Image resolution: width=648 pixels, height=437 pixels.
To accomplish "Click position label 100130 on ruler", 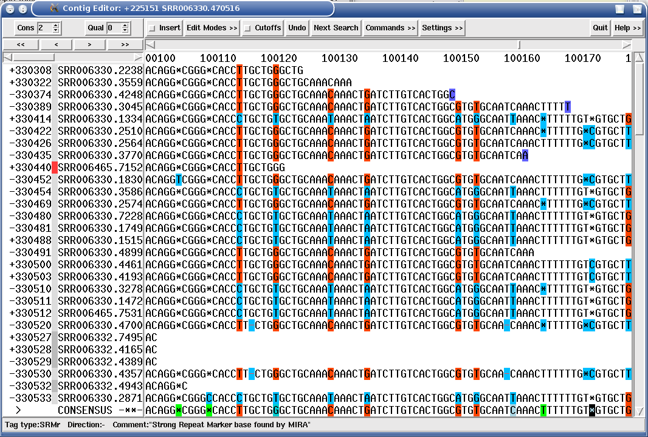I will click(340, 58).
